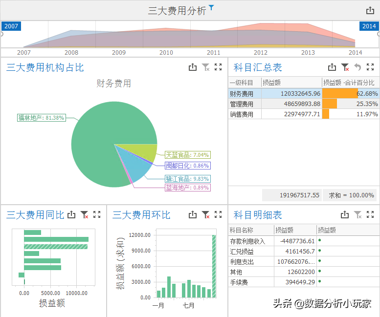380x317 pixels.
Task: Export the 三大费用环比 chart
Action: 193,214
